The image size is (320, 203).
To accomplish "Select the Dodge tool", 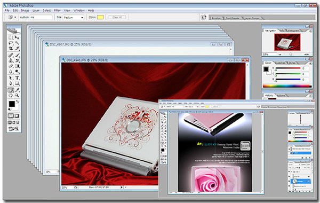I will pos(17,72).
